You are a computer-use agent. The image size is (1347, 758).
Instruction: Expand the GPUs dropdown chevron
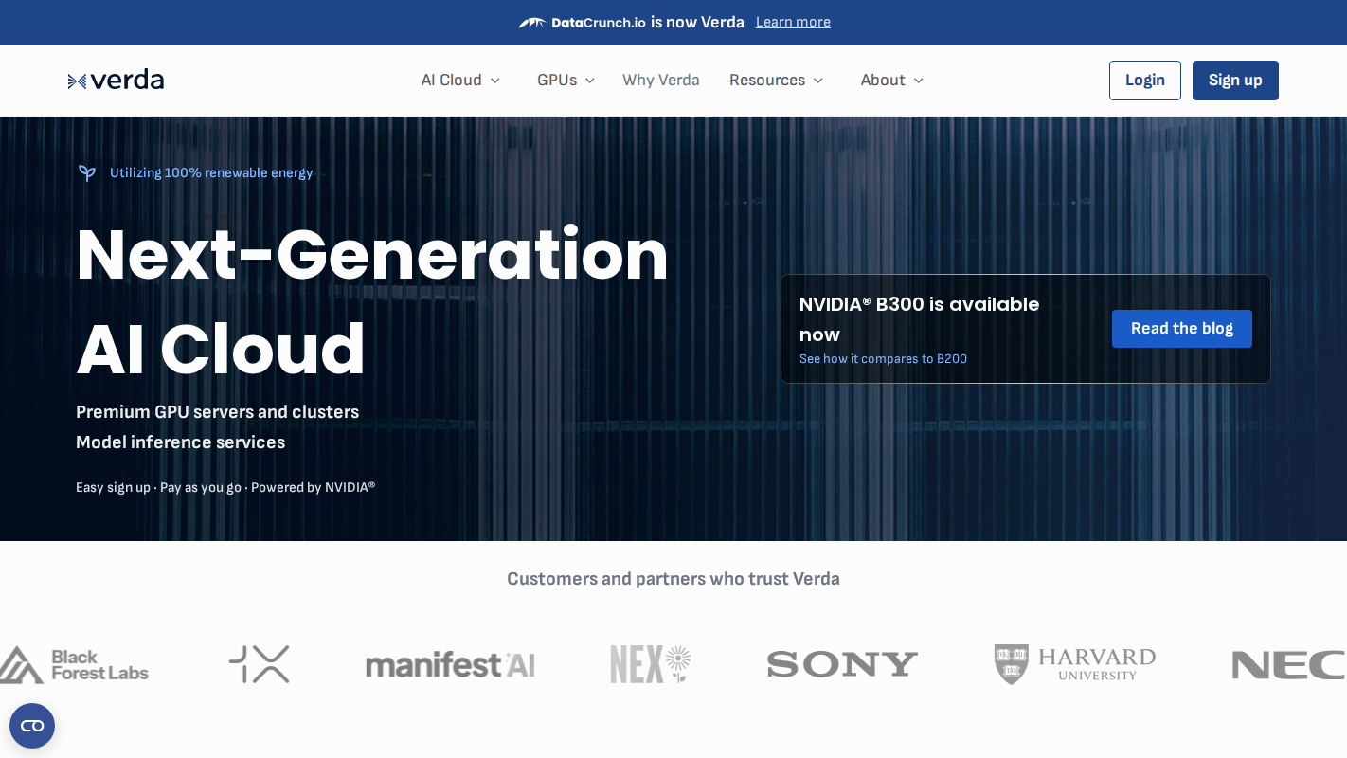tap(589, 81)
